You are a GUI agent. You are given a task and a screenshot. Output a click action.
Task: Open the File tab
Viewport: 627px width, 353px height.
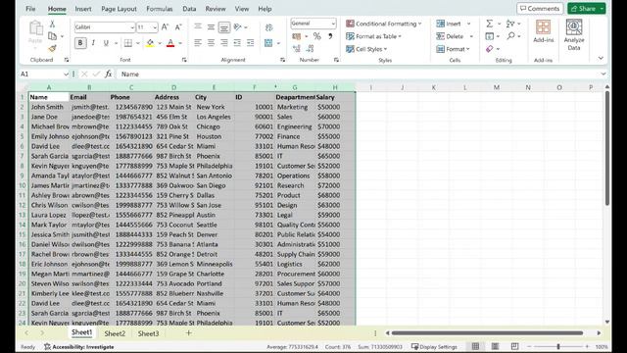(30, 9)
